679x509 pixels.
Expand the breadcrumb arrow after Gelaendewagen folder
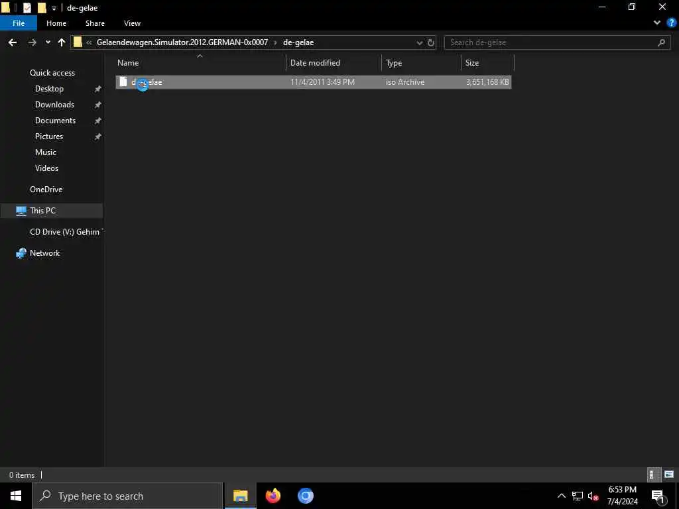[275, 42]
